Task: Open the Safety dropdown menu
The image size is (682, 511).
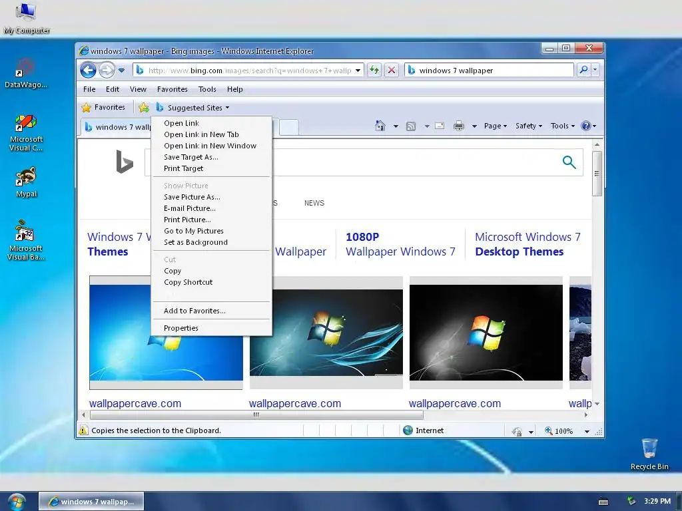Action: [528, 126]
